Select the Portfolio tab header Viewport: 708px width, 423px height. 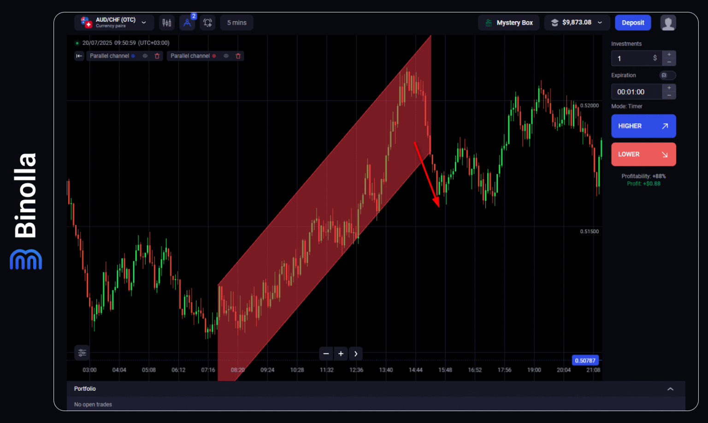pyautogui.click(x=85, y=388)
